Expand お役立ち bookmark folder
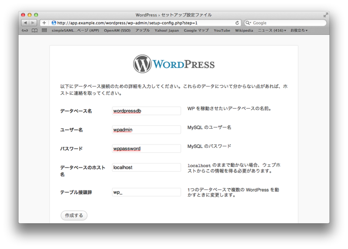The image size is (348, 249). pyautogui.click(x=299, y=30)
